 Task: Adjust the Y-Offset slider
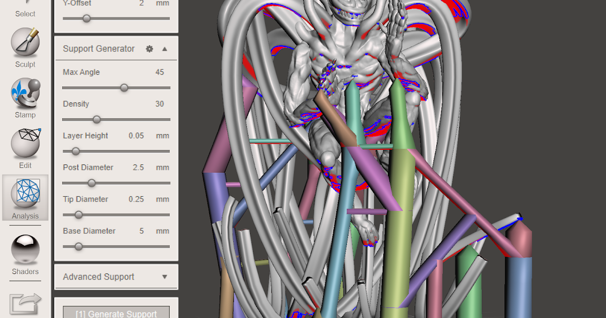(x=86, y=18)
